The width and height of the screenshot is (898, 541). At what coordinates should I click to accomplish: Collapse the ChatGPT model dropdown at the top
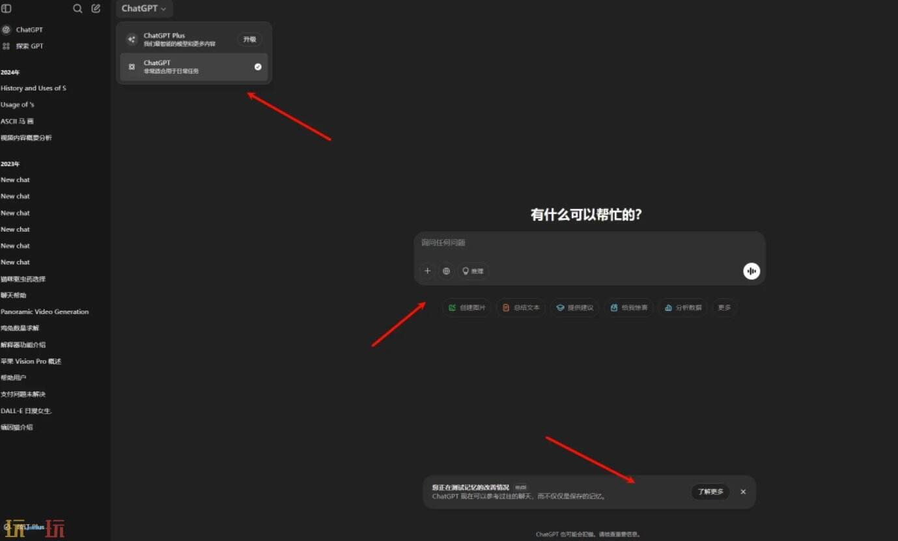pos(144,8)
